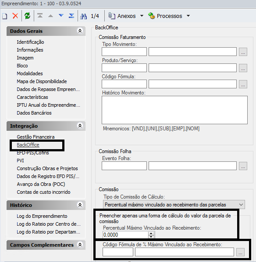Click Código Fórmula de % Máximo description field
The image size is (256, 262).
(x=185, y=252)
